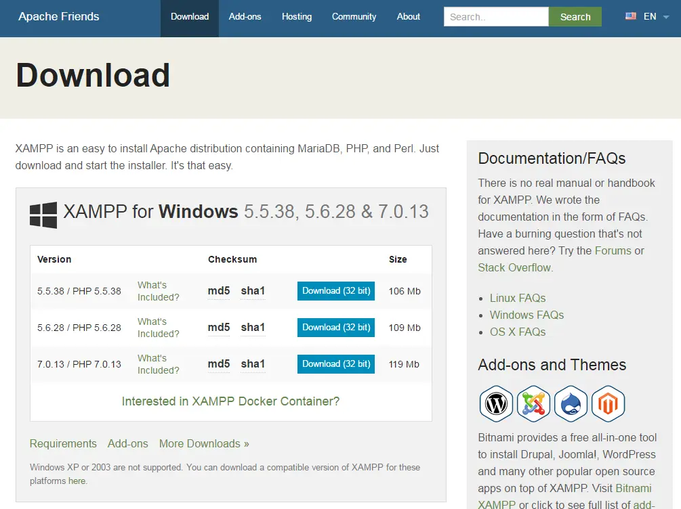Click the green Search button

[x=575, y=16]
